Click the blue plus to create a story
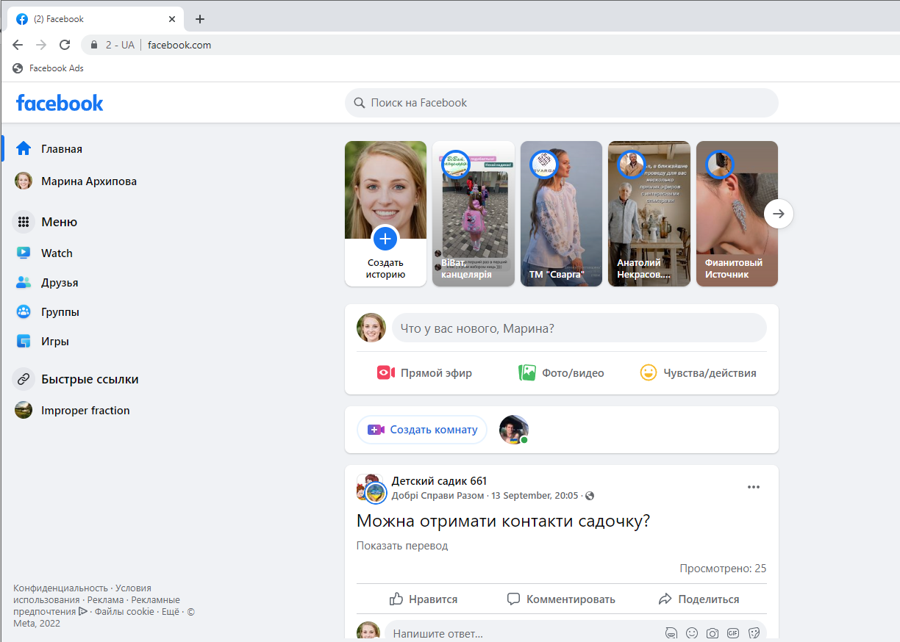 click(385, 238)
